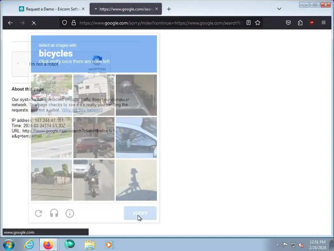
Task: Open the file explorer folder taskbar icon
Action: click(90, 245)
